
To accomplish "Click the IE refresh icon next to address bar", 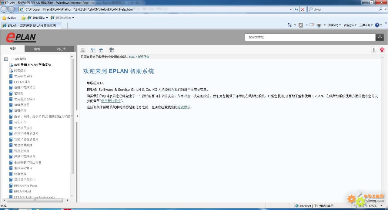I will click(x=296, y=9).
